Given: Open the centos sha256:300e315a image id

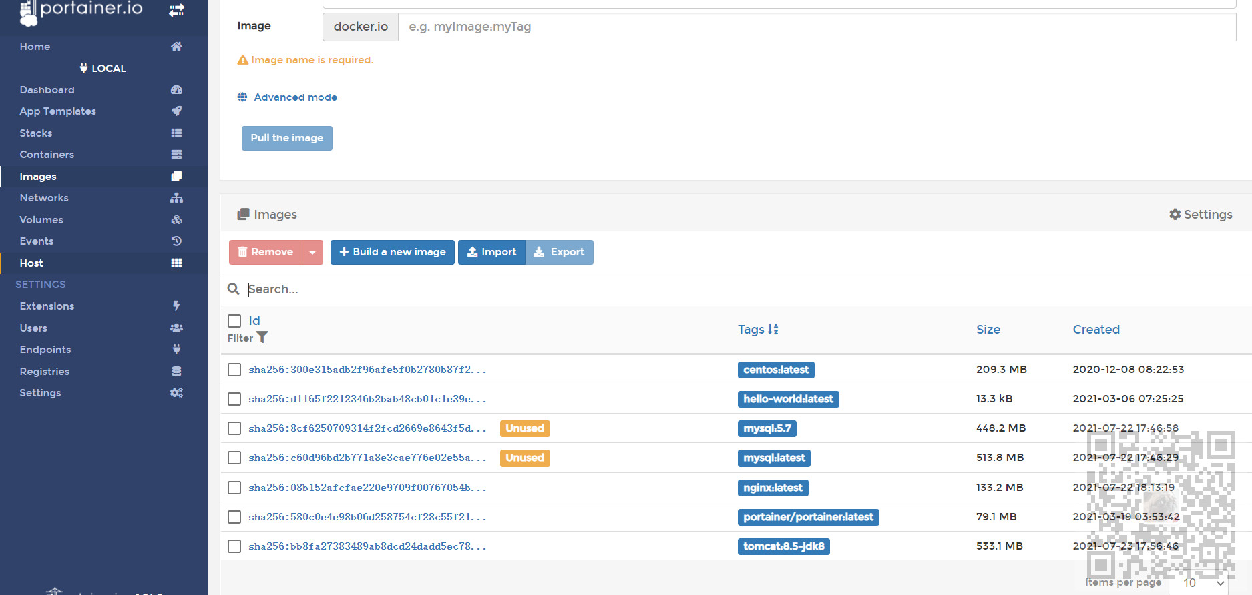Looking at the screenshot, I should tap(367, 370).
